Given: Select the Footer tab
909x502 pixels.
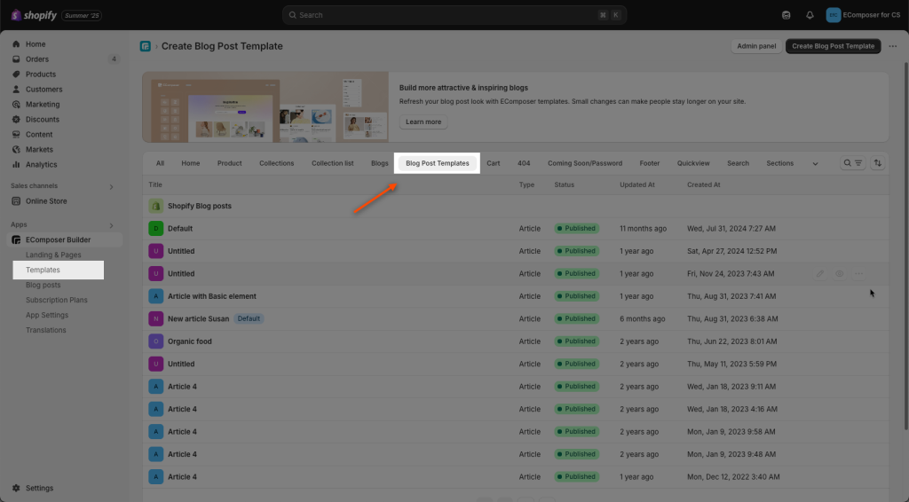Looking at the screenshot, I should [650, 163].
